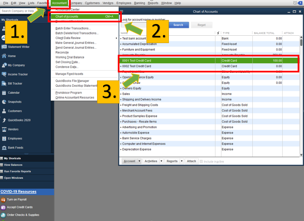The width and height of the screenshot is (304, 221).
Task: Open Bill Tracker shortcut icon
Action: pyautogui.click(x=4, y=83)
